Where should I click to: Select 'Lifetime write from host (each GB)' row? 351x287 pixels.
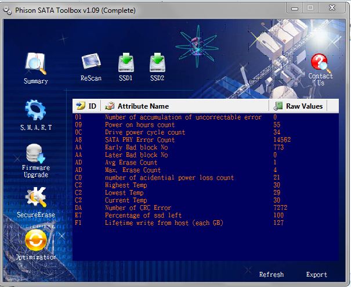(205, 223)
